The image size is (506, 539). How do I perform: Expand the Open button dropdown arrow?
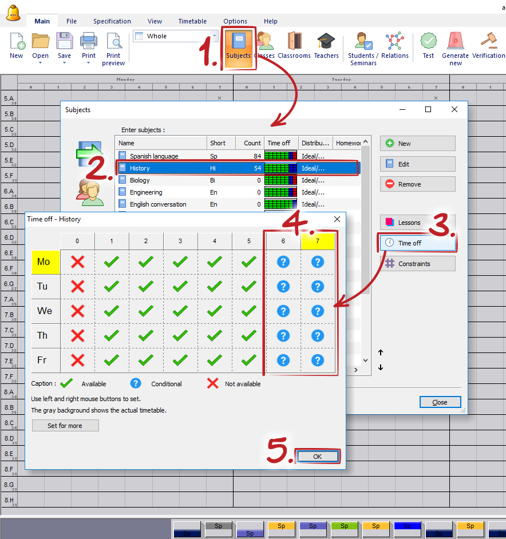(x=40, y=63)
